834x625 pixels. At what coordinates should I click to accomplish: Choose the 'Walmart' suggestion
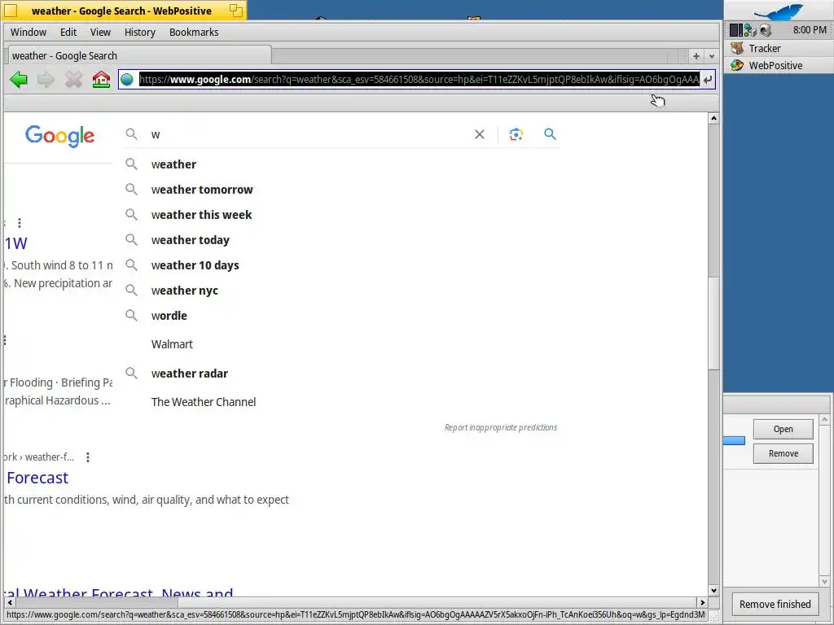coord(341,344)
